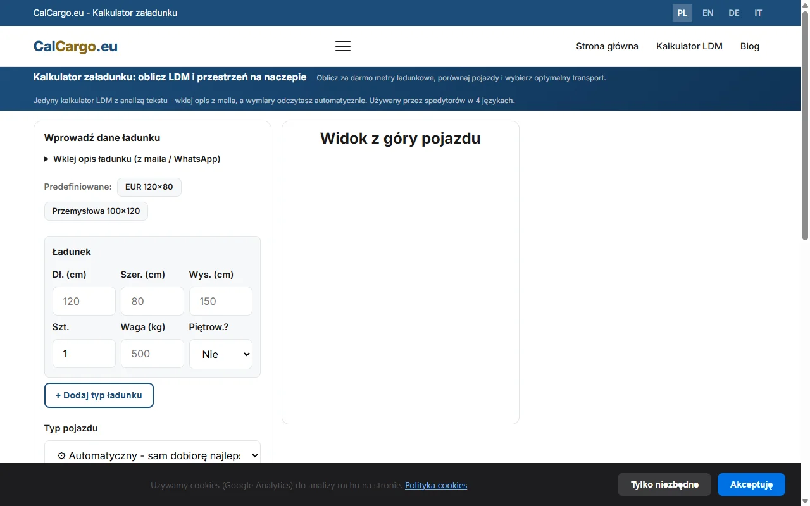Select the active PL language button
Screen dimensions: 810x506
[x=682, y=13]
